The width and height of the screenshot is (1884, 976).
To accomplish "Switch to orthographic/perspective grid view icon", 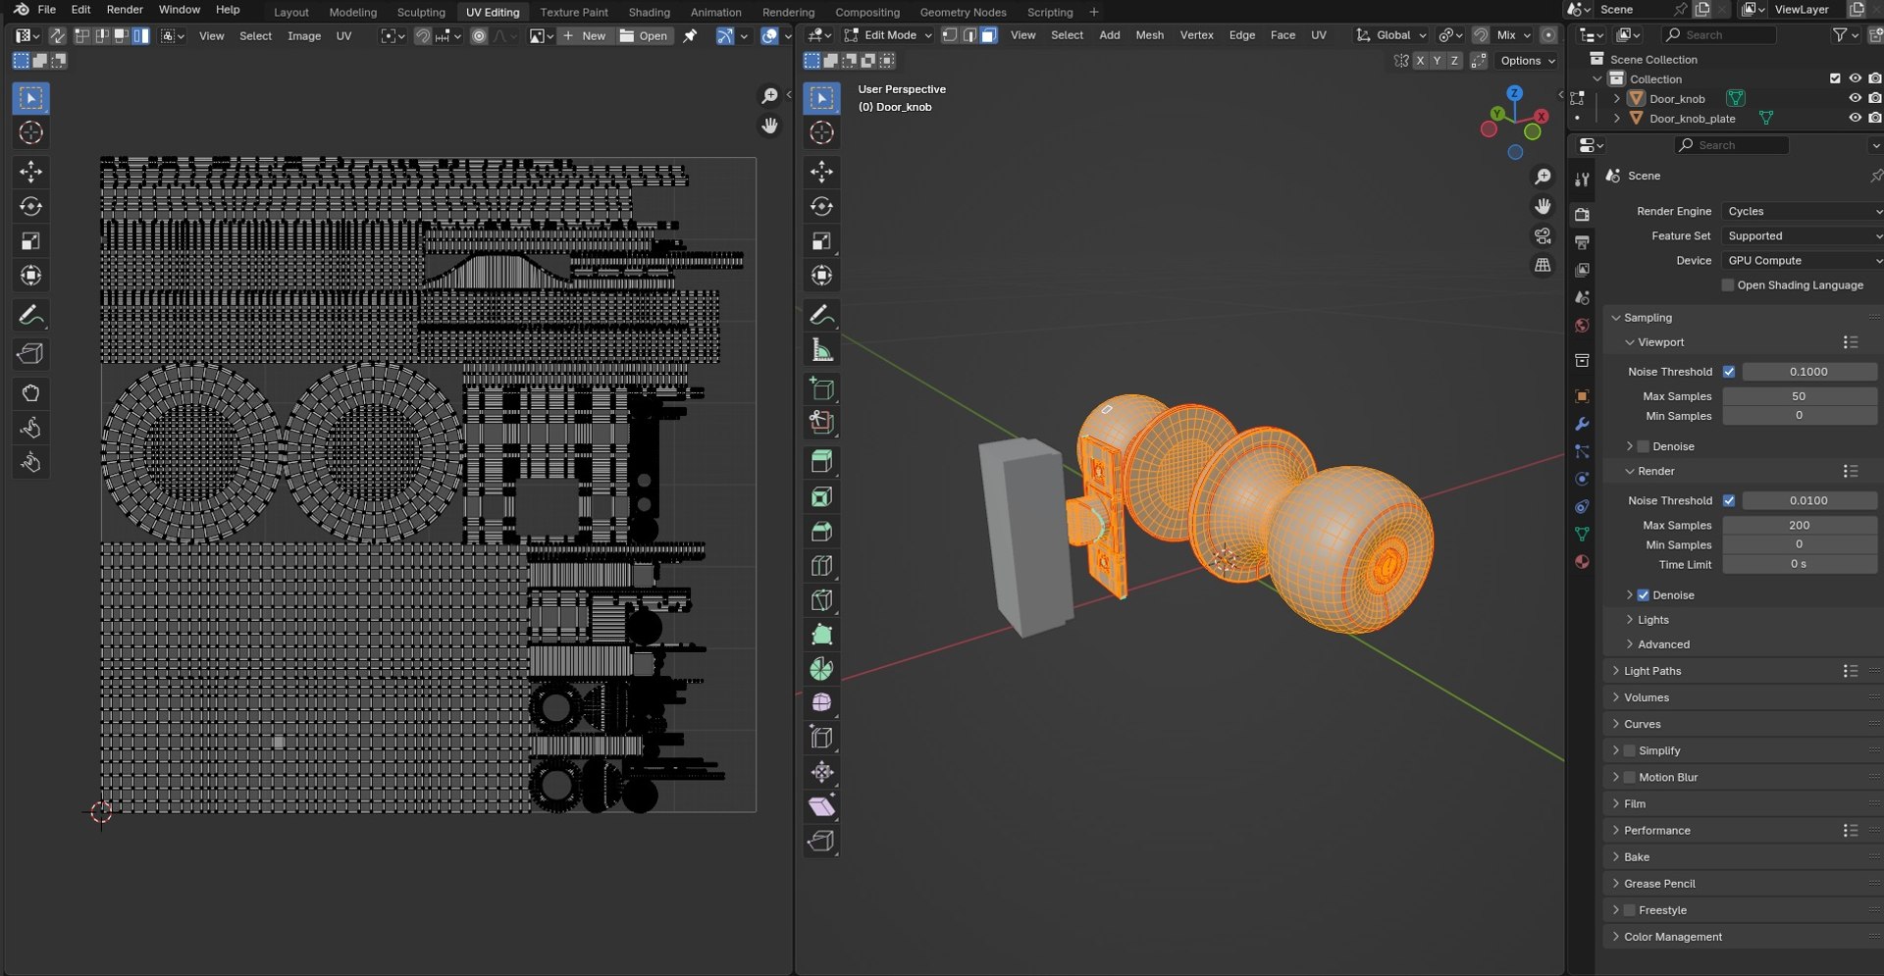I will click(1543, 266).
